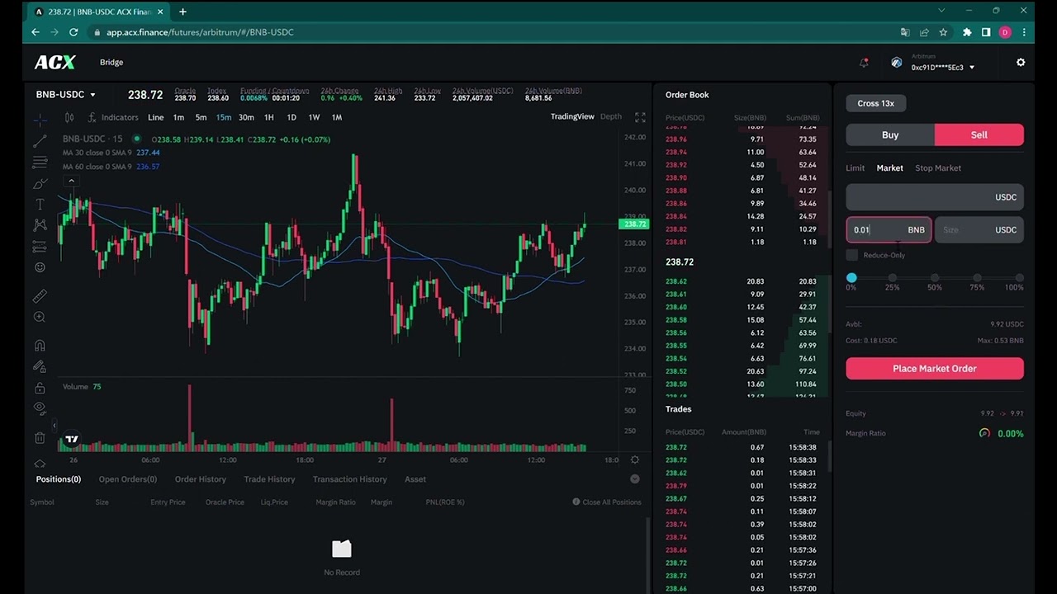Open the Order History tab
This screenshot has height=594, width=1057.
coord(200,479)
